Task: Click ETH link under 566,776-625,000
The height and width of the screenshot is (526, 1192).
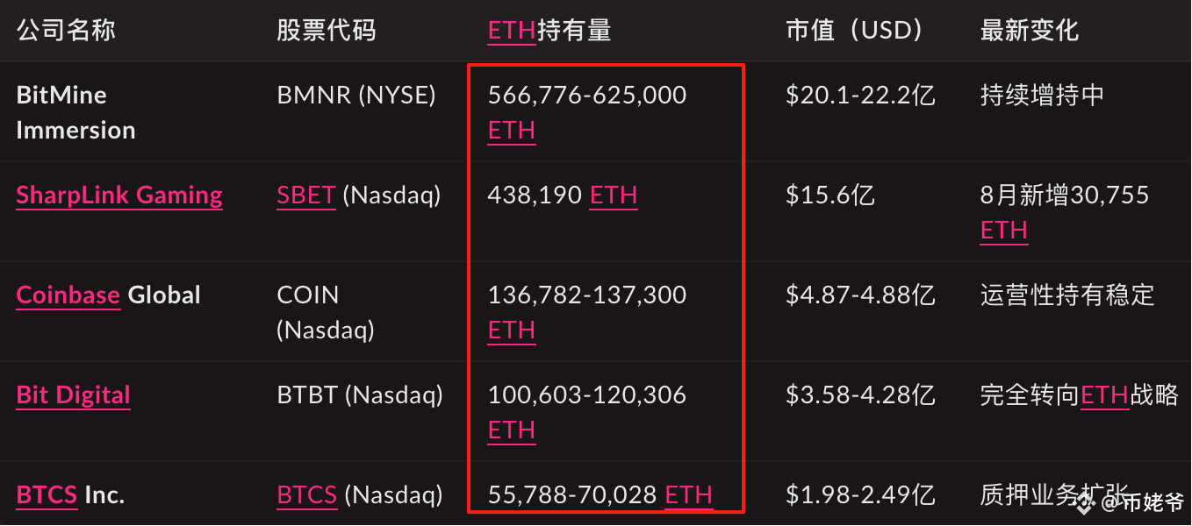Action: (x=512, y=131)
